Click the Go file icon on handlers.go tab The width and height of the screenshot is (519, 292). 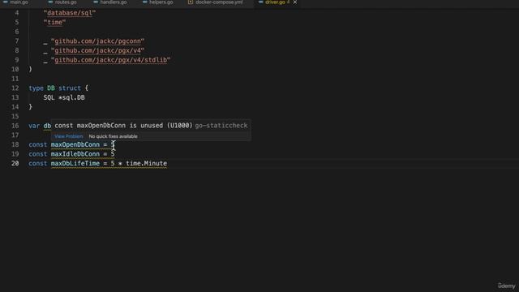click(96, 2)
